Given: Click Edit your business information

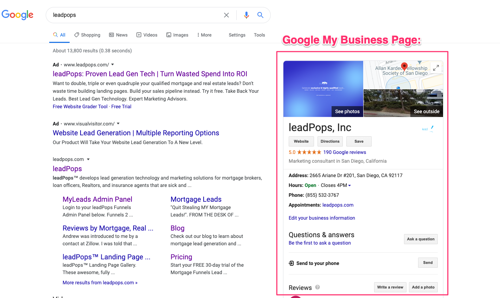Looking at the screenshot, I should pos(322,218).
